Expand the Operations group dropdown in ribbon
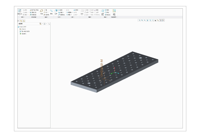 (23, 17)
